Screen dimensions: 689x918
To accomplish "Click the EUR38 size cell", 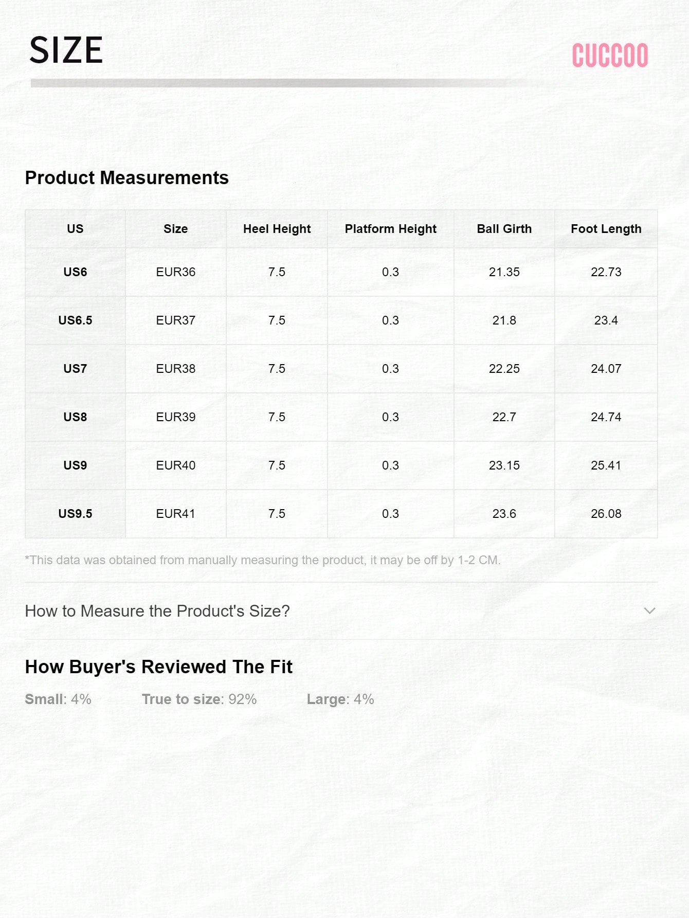I will point(175,369).
